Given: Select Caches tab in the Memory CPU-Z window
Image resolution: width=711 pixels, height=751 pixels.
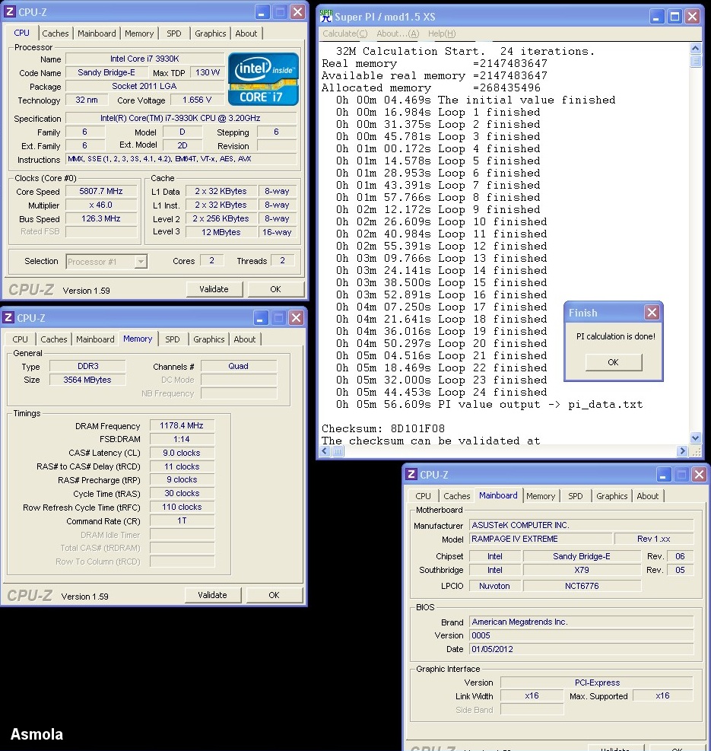Looking at the screenshot, I should (x=54, y=339).
